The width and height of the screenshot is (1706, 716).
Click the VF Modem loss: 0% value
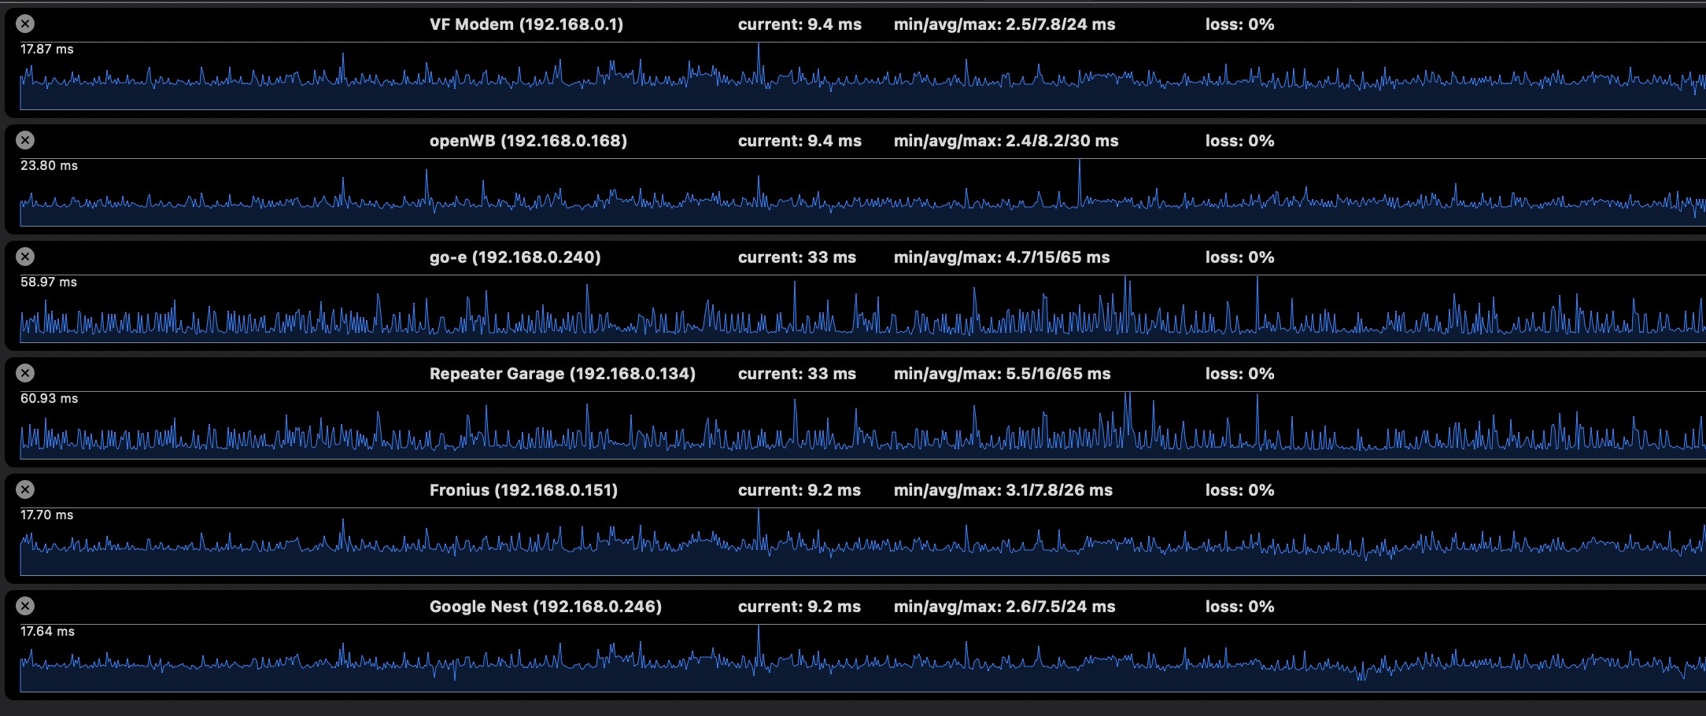pyautogui.click(x=1239, y=24)
